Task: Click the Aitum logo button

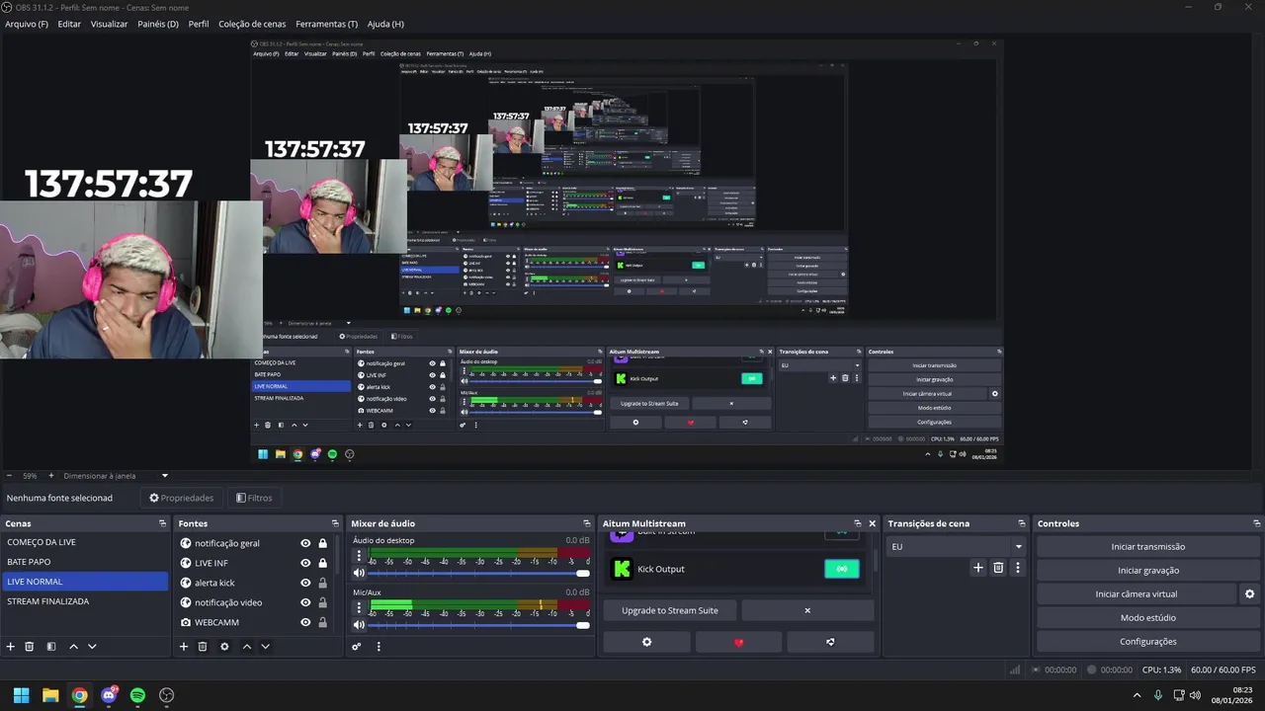Action: pyautogui.click(x=830, y=642)
